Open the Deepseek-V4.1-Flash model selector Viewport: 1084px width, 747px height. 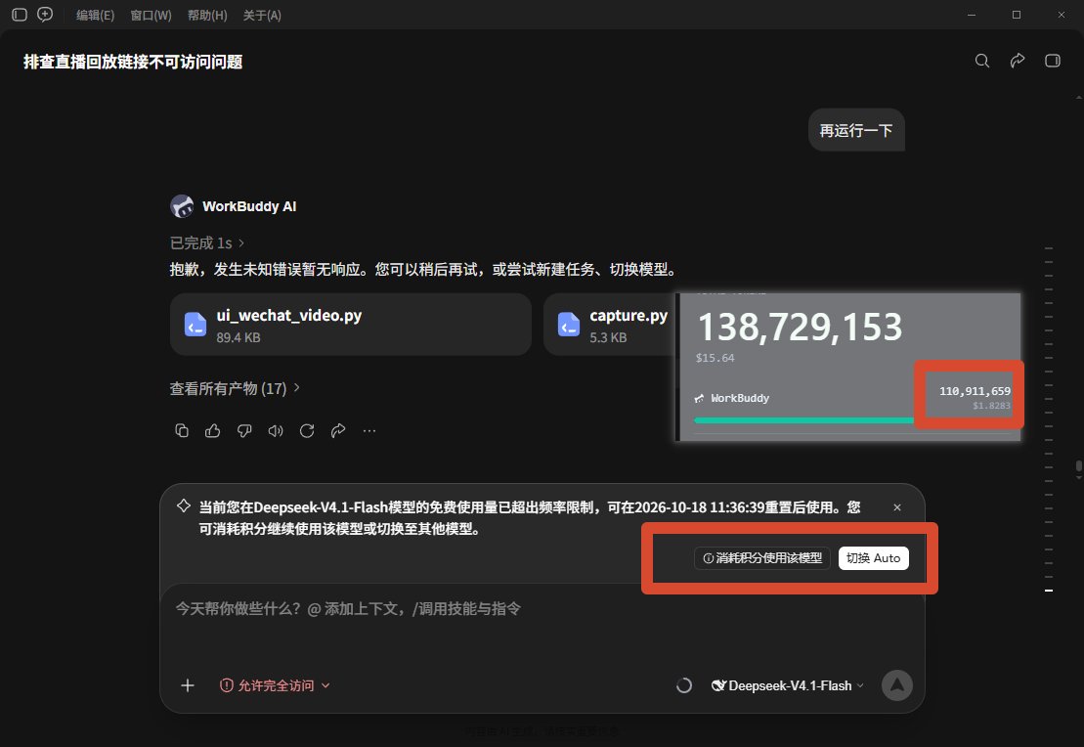(788, 685)
